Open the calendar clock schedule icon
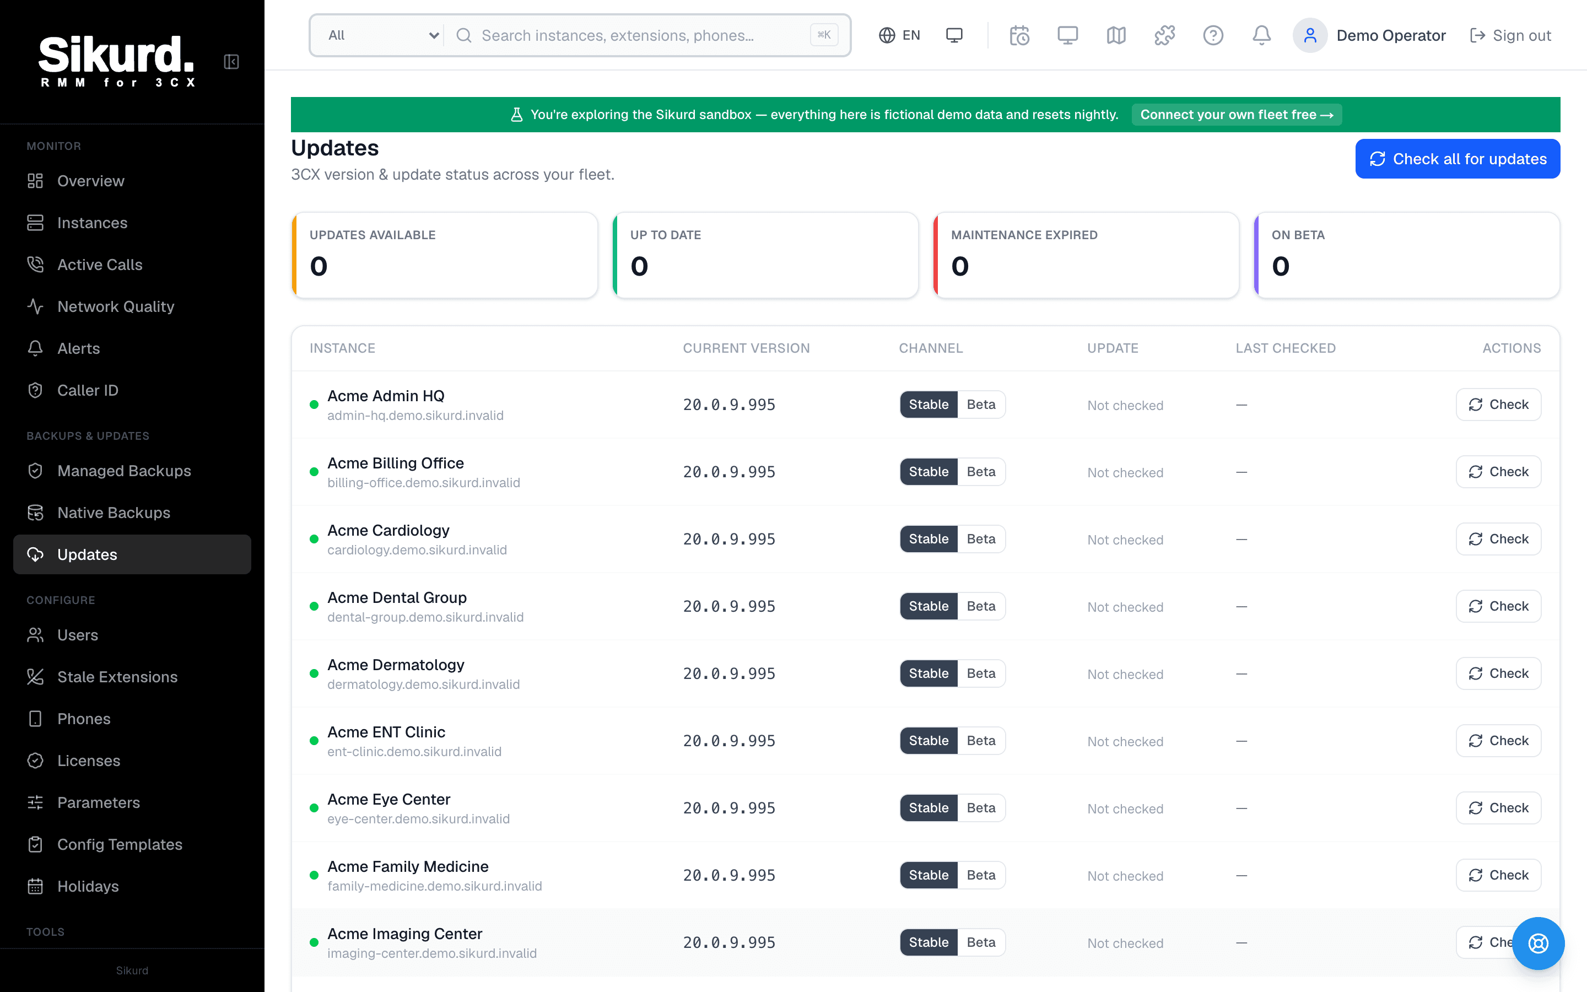1587x992 pixels. click(1019, 35)
